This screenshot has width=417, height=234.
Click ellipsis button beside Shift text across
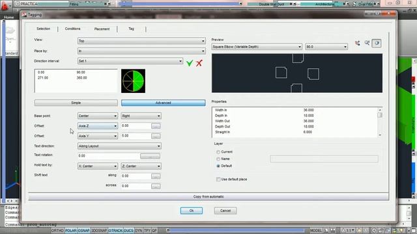[156, 187]
